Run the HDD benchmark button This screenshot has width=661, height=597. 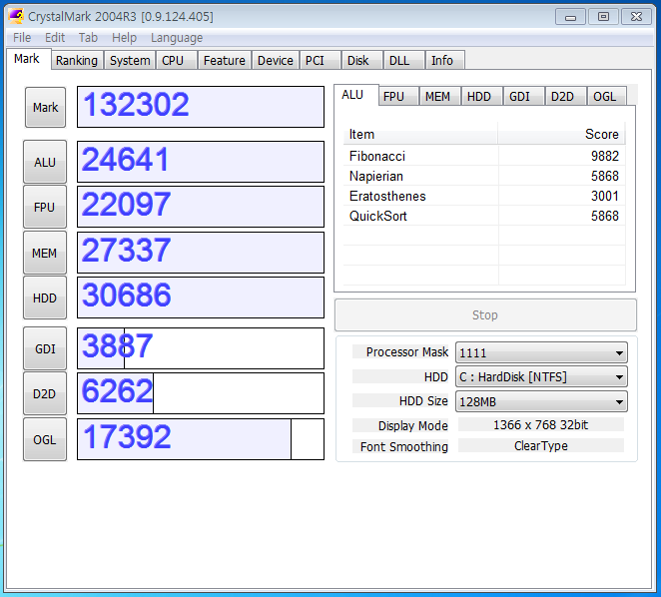coord(45,298)
